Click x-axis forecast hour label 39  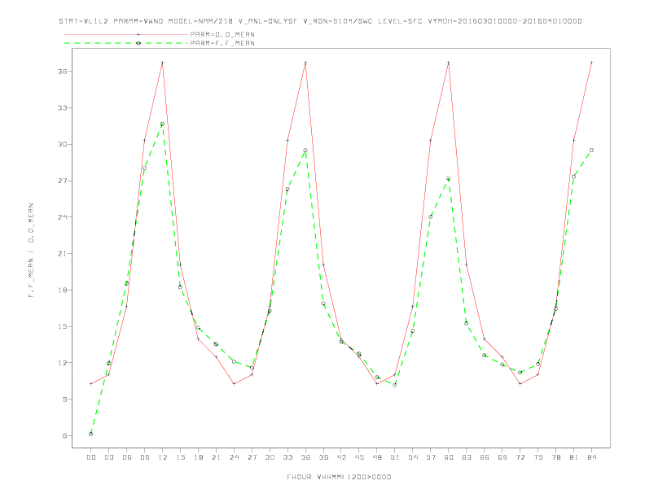click(323, 457)
